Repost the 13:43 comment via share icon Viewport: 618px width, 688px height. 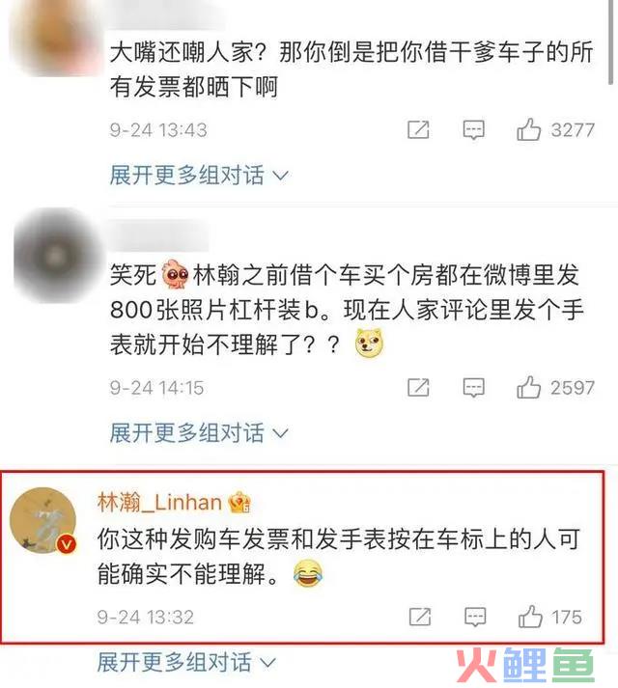pos(418,129)
